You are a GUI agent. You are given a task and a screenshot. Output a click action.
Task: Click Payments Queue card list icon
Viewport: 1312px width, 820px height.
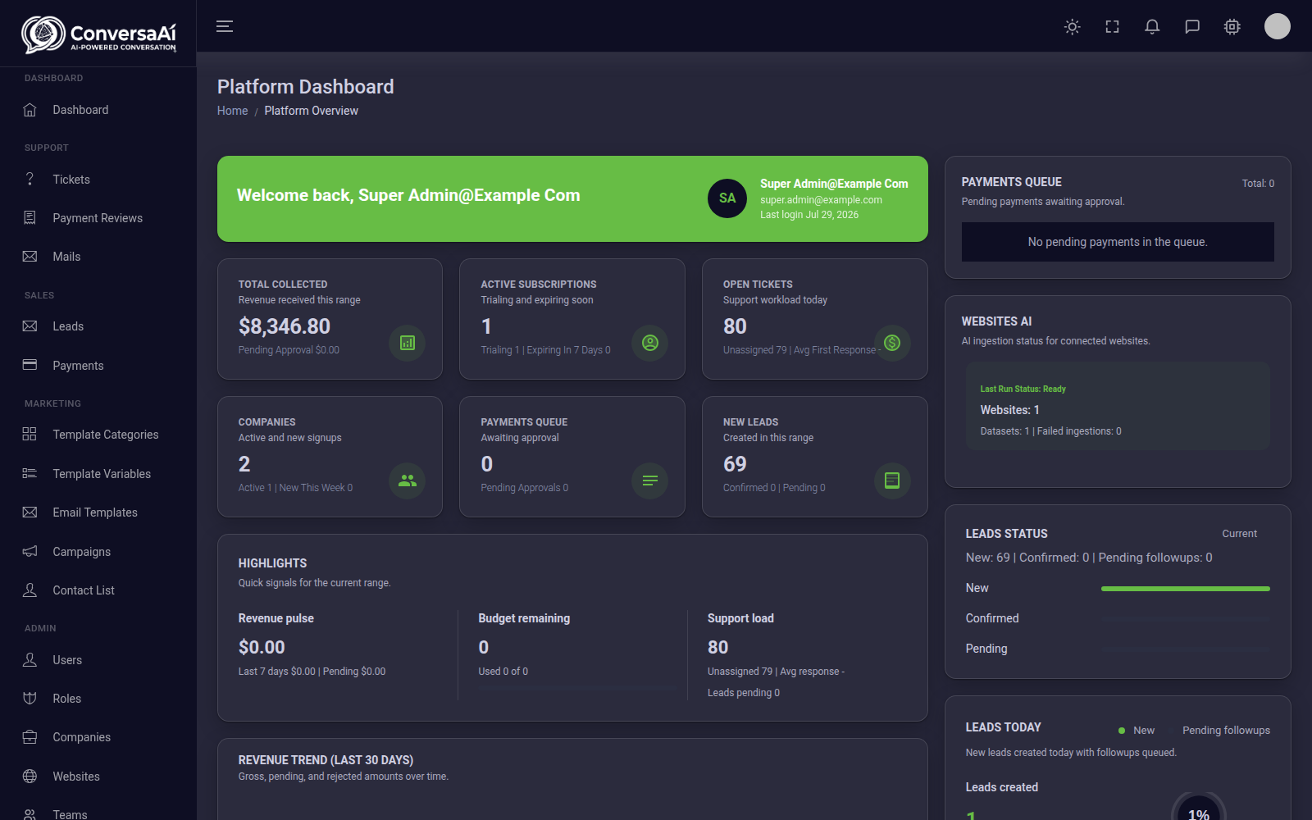coord(650,481)
